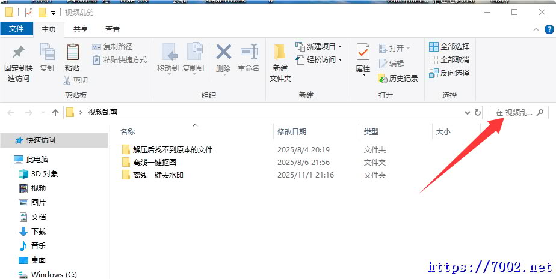556x279 pixels.
Task: Open the Easy access (轻松访问) dropdown
Action: [319, 60]
